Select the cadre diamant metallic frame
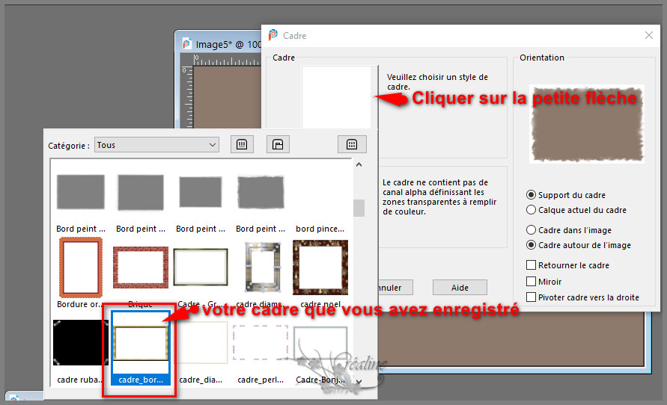Image resolution: width=667 pixels, height=405 pixels. [x=261, y=268]
